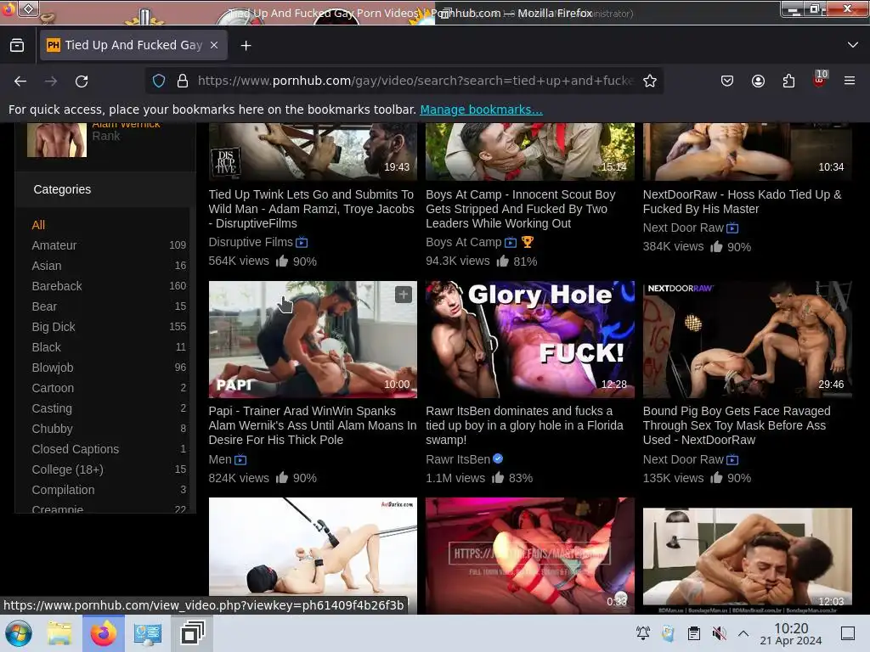The height and width of the screenshot is (652, 870).
Task: Click the thumbs-up icon beside 1.1M views
Action: pos(498,477)
